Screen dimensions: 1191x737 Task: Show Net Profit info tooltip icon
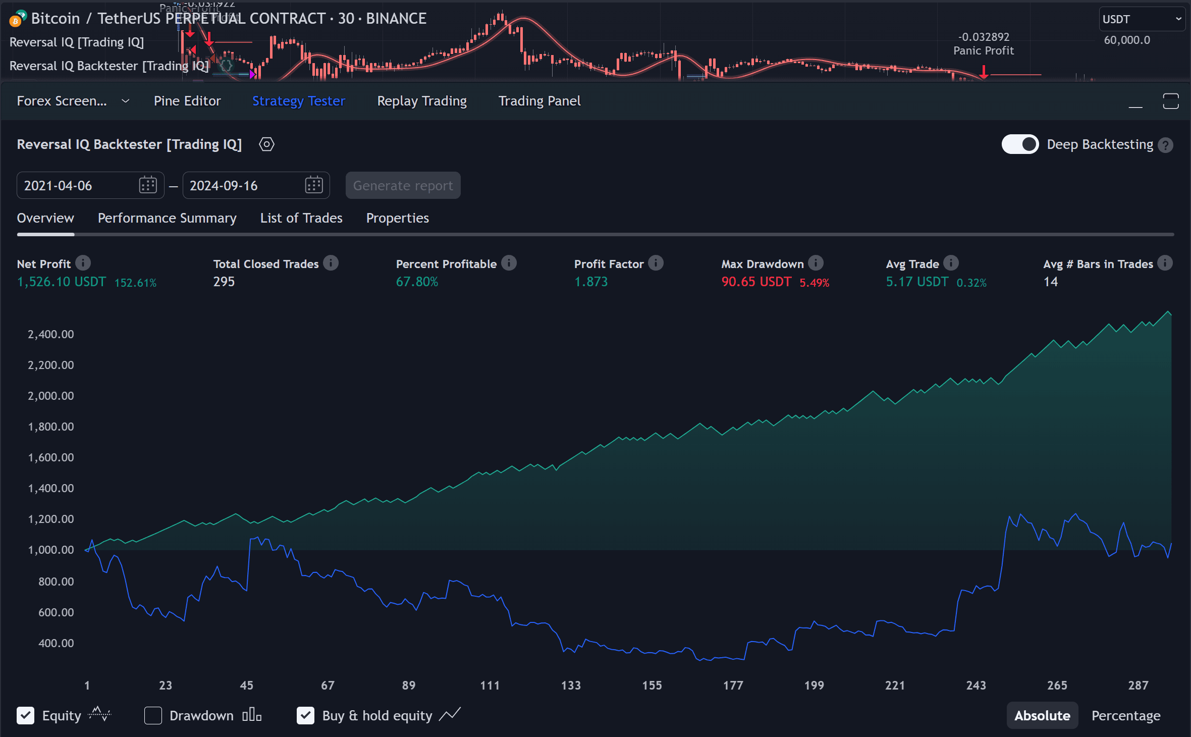pyautogui.click(x=83, y=263)
